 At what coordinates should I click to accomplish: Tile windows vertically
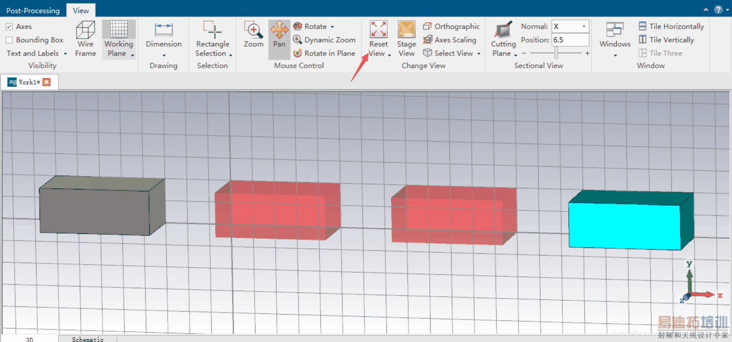(x=666, y=40)
